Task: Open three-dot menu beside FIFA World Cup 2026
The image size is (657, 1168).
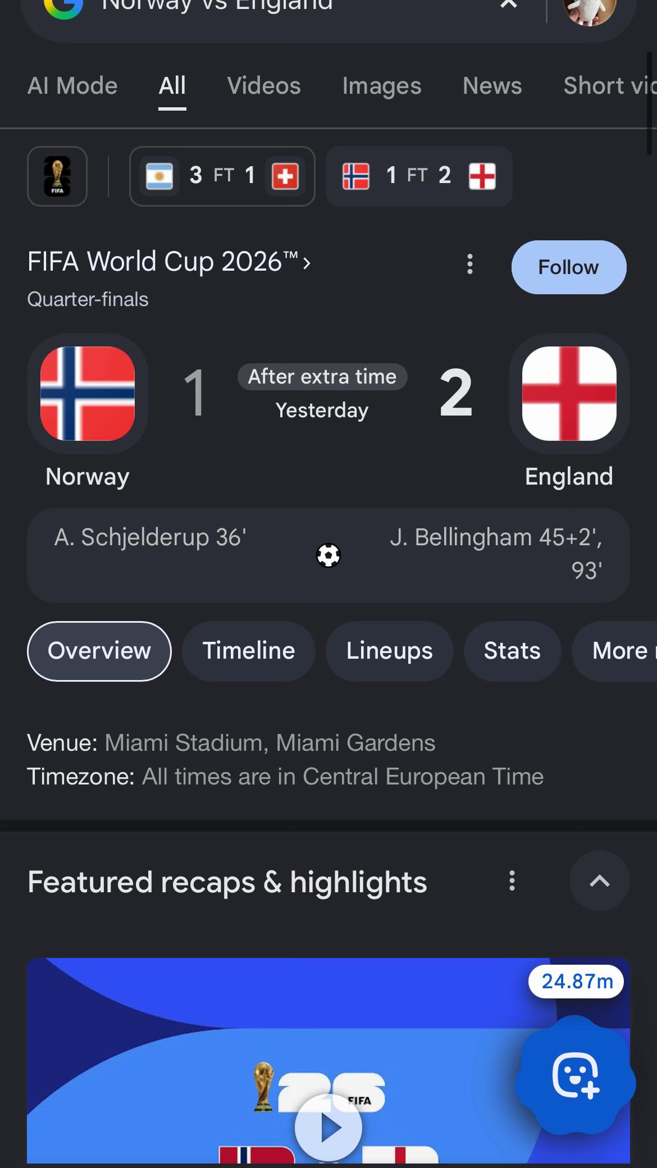Action: (x=470, y=264)
